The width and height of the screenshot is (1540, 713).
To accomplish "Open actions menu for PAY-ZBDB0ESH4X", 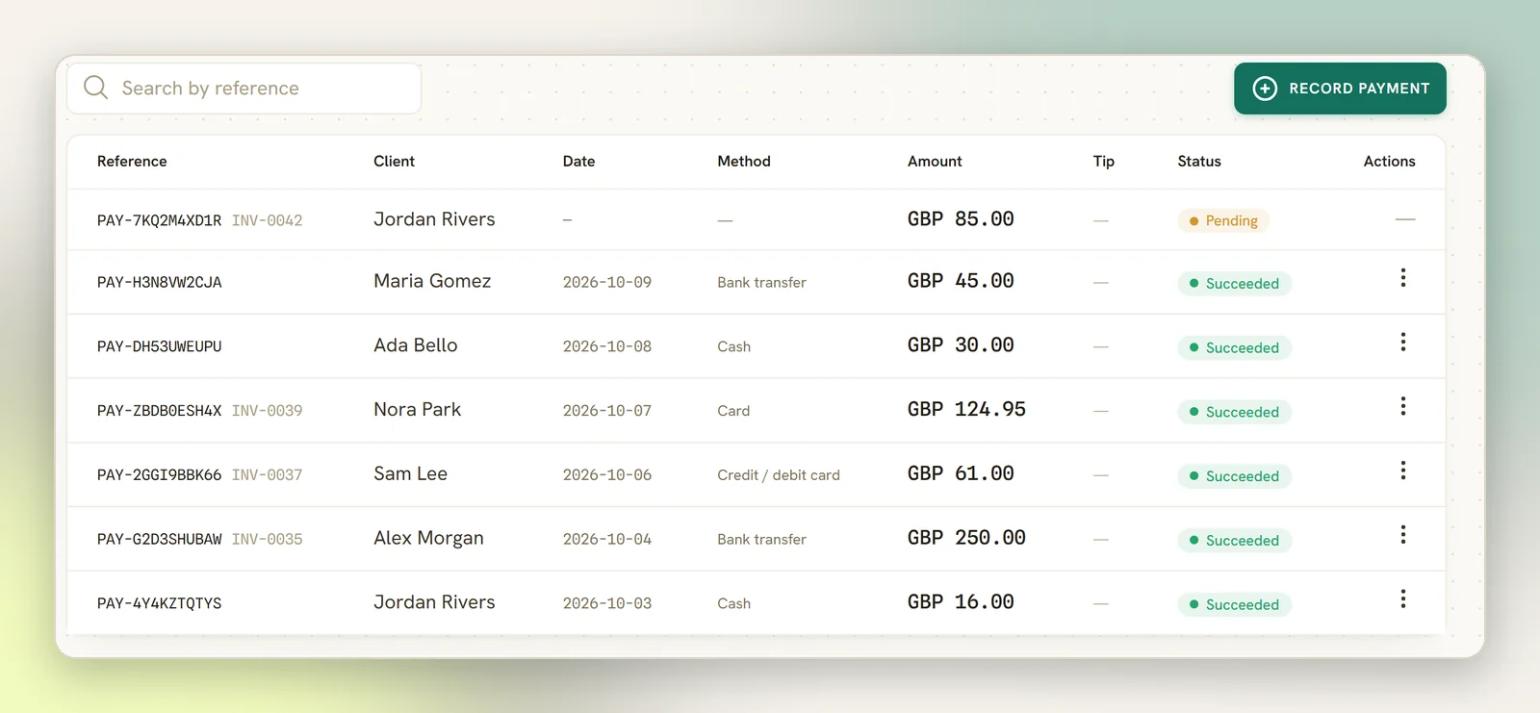I will [1403, 406].
